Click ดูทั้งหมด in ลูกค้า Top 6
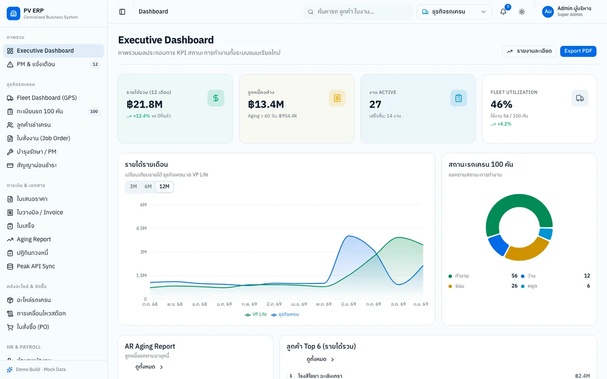This screenshot has height=379, width=607. click(x=321, y=360)
